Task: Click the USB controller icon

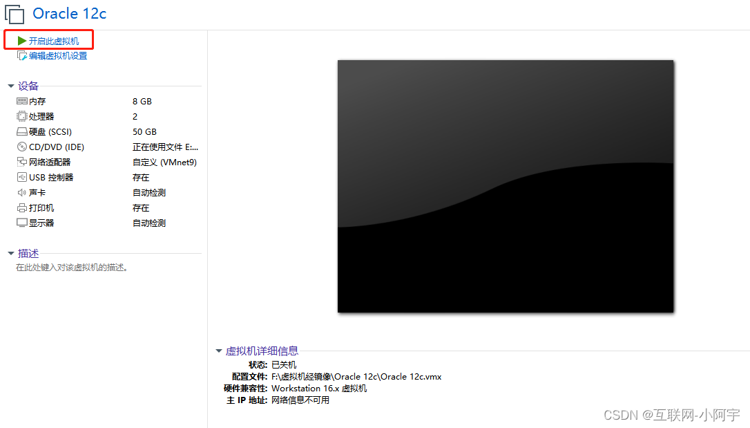Action: [22, 177]
